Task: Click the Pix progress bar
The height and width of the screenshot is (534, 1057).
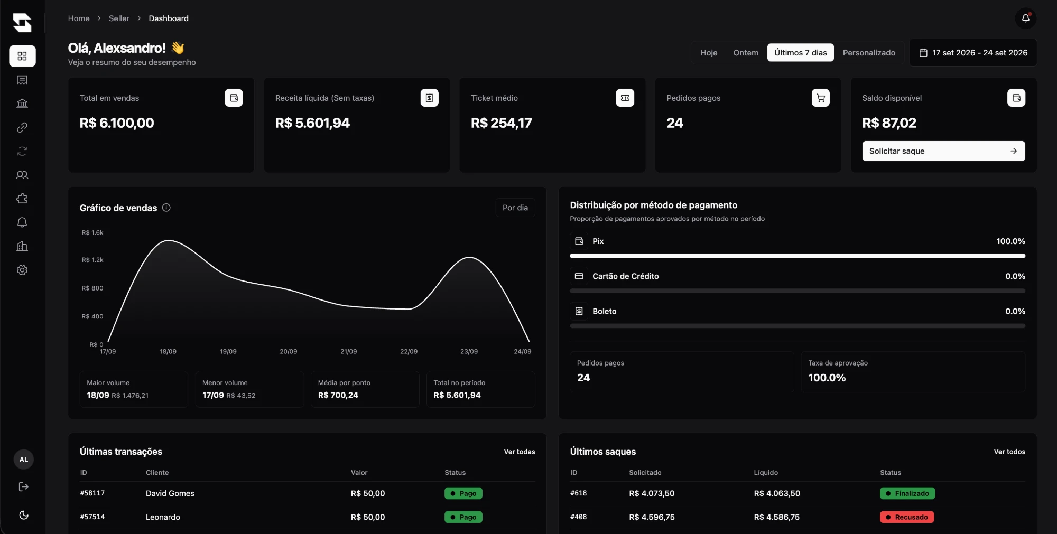Action: click(x=798, y=256)
